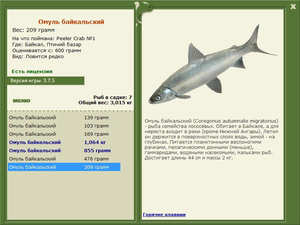Select the 476 грамм Омуль байкальский row
Viewport: 300px width, 225px height.
64,159
